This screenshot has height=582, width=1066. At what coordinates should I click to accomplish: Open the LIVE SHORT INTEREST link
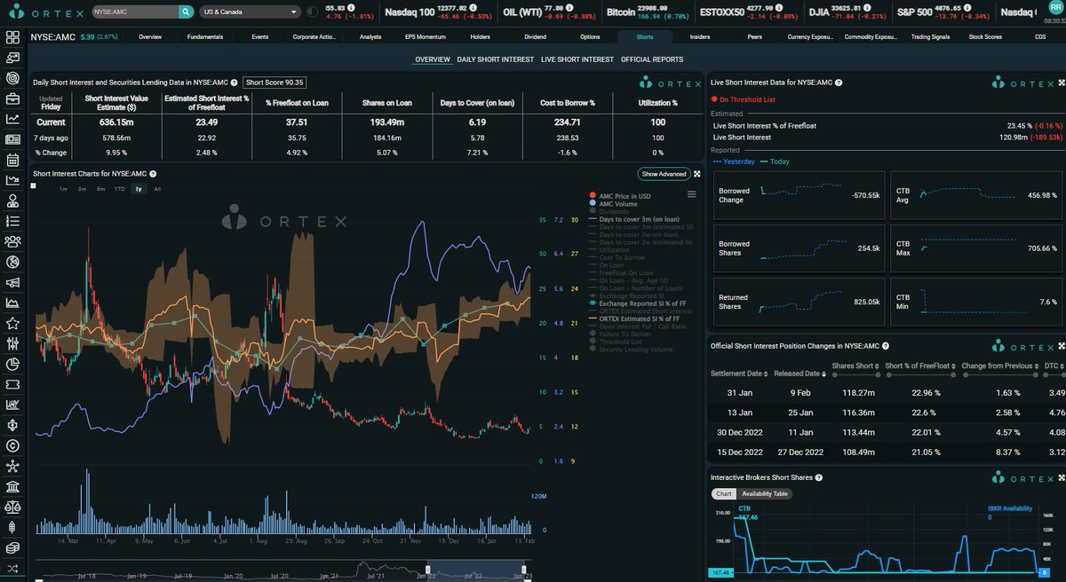pyautogui.click(x=577, y=59)
